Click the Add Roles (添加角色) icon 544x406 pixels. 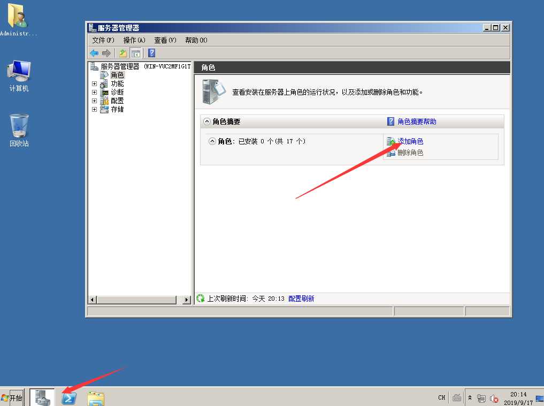(x=391, y=141)
